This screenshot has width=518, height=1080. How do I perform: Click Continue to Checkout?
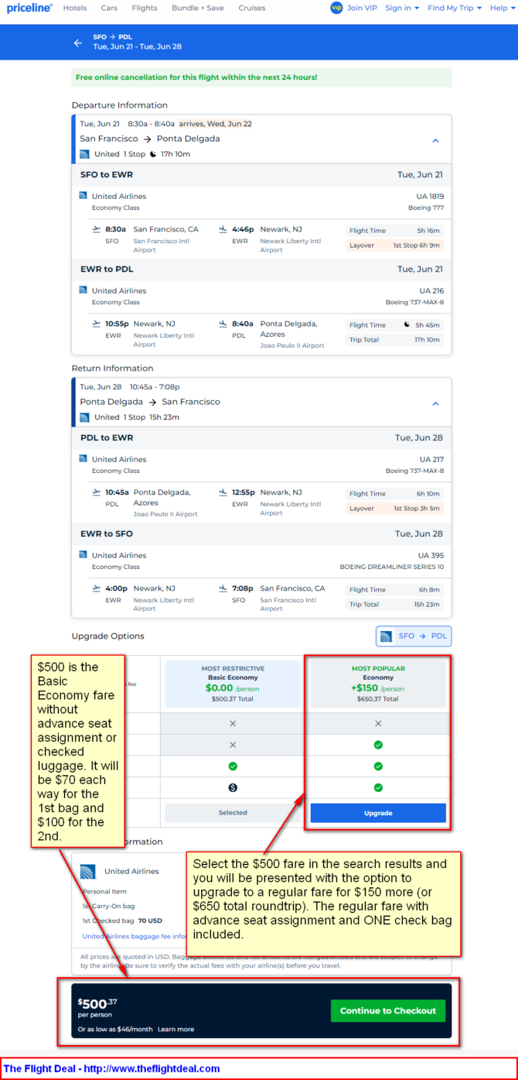click(388, 1010)
